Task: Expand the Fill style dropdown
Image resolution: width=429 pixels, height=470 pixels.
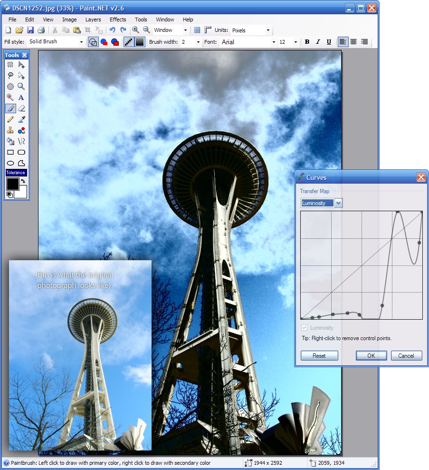Action: click(56, 42)
